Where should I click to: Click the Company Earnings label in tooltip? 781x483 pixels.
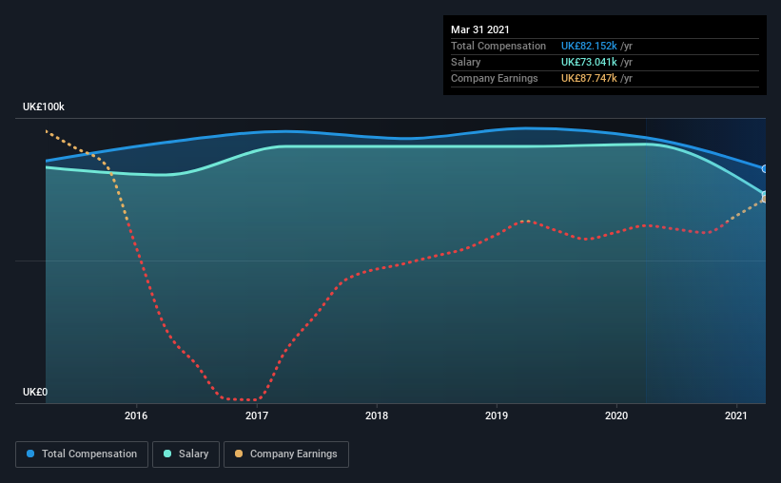coord(494,78)
